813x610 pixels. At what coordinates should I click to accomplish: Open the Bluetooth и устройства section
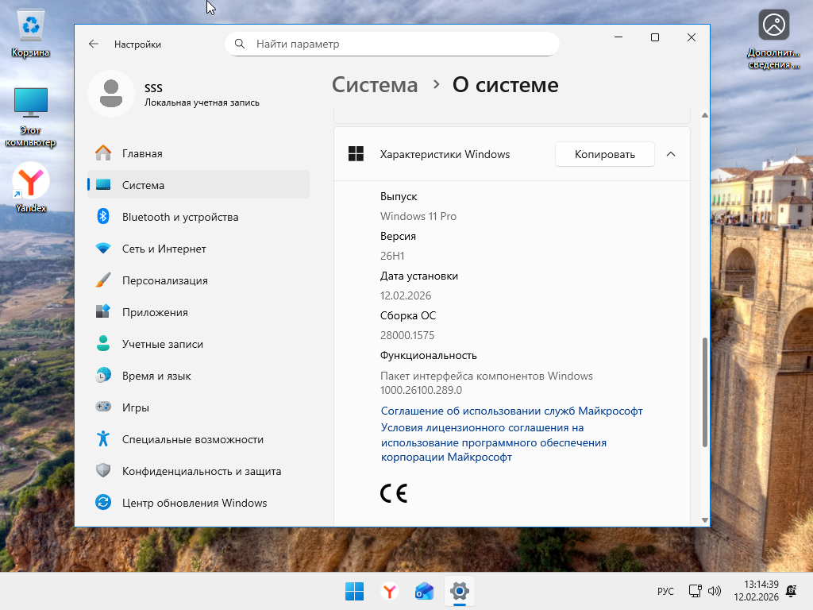tap(179, 217)
